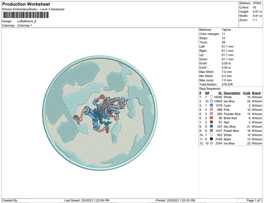Click the Production Worksheet title

(26, 4)
